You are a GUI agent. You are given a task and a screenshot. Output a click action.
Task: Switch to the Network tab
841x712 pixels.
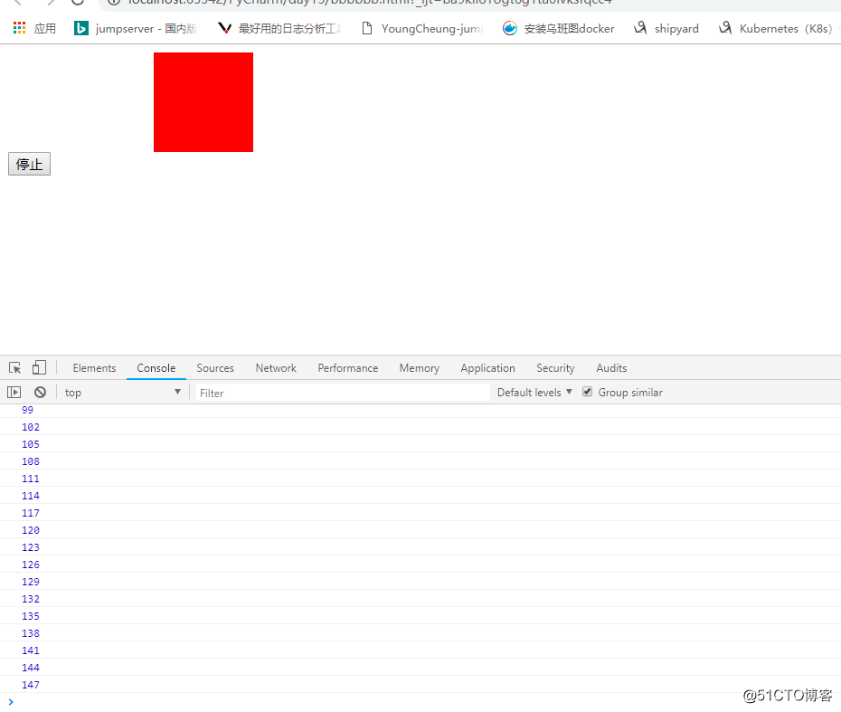click(x=276, y=368)
